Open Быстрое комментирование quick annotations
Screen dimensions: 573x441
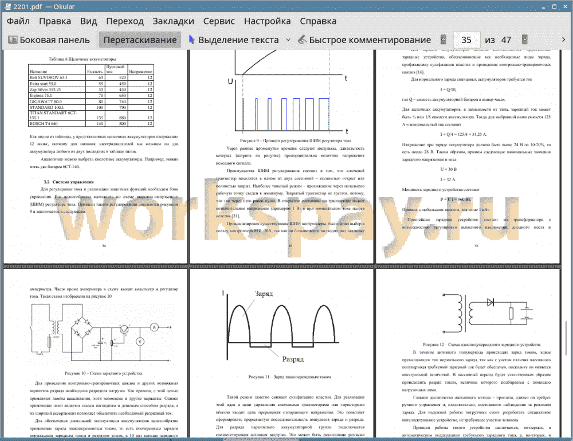click(364, 40)
